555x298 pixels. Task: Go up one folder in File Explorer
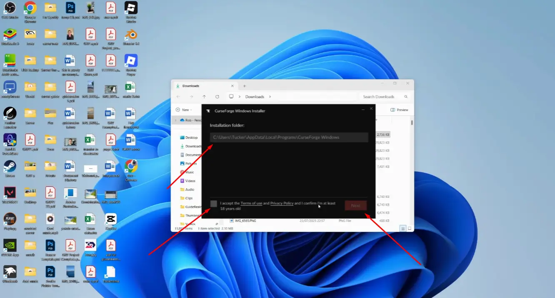[x=204, y=97]
